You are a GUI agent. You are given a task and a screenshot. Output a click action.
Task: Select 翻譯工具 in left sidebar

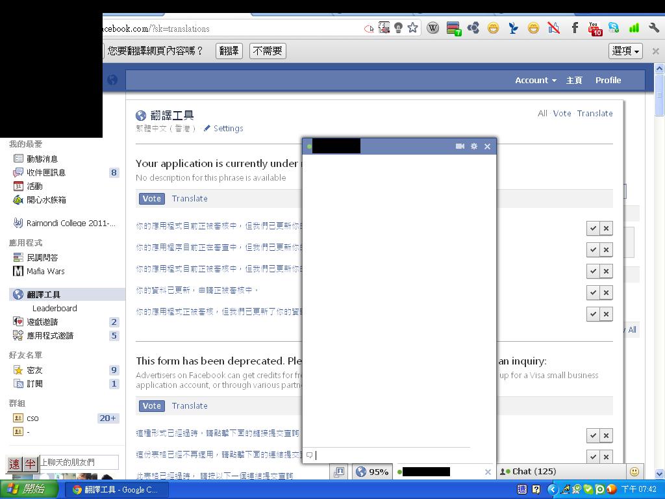pyautogui.click(x=67, y=294)
